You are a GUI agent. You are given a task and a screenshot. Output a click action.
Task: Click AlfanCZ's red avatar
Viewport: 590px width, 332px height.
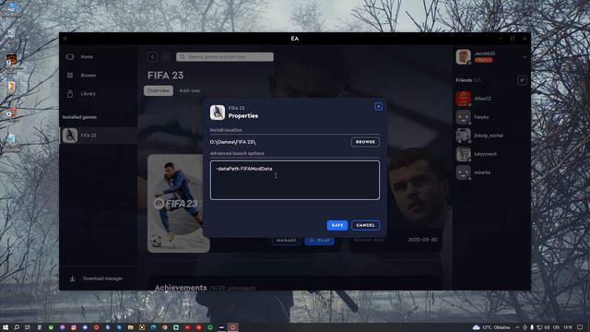463,99
